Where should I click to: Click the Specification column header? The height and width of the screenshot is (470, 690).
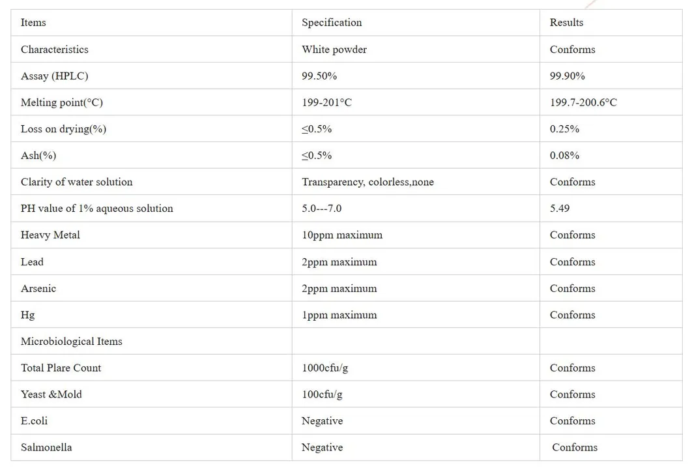[x=332, y=23]
